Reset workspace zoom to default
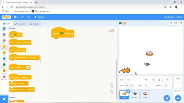Screen dimensions: 184x103 point(112,97)
